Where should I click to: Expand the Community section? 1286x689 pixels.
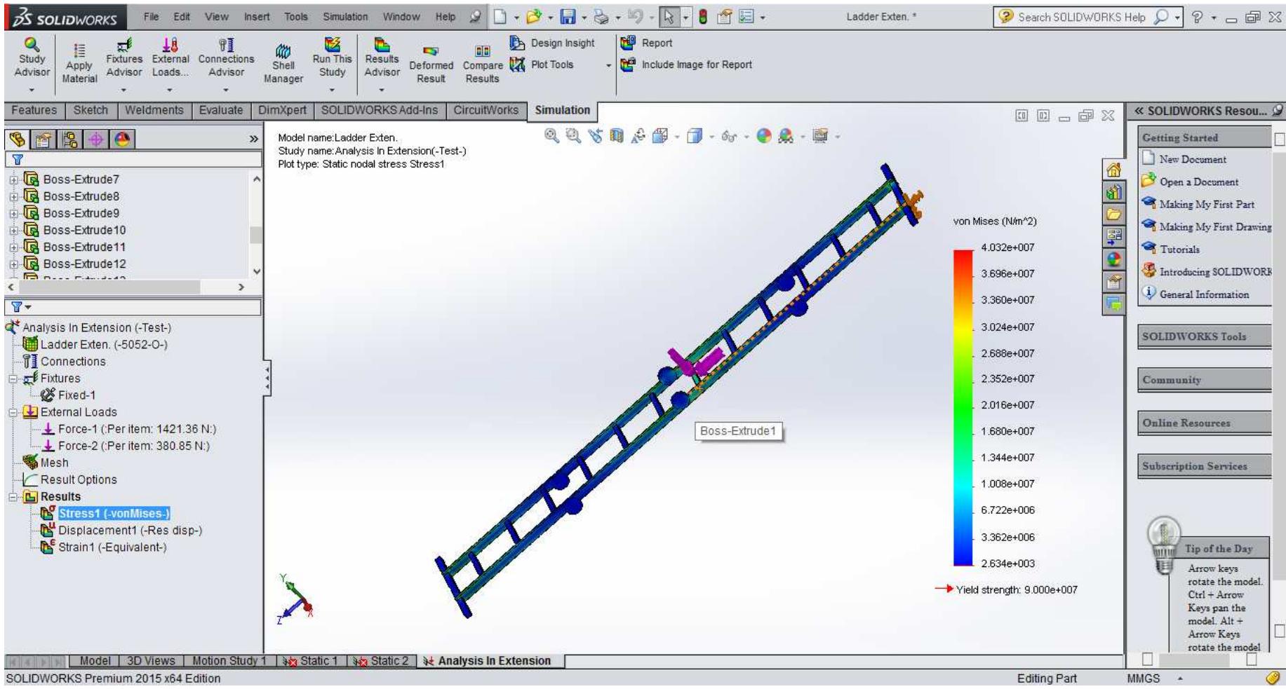coord(1203,380)
